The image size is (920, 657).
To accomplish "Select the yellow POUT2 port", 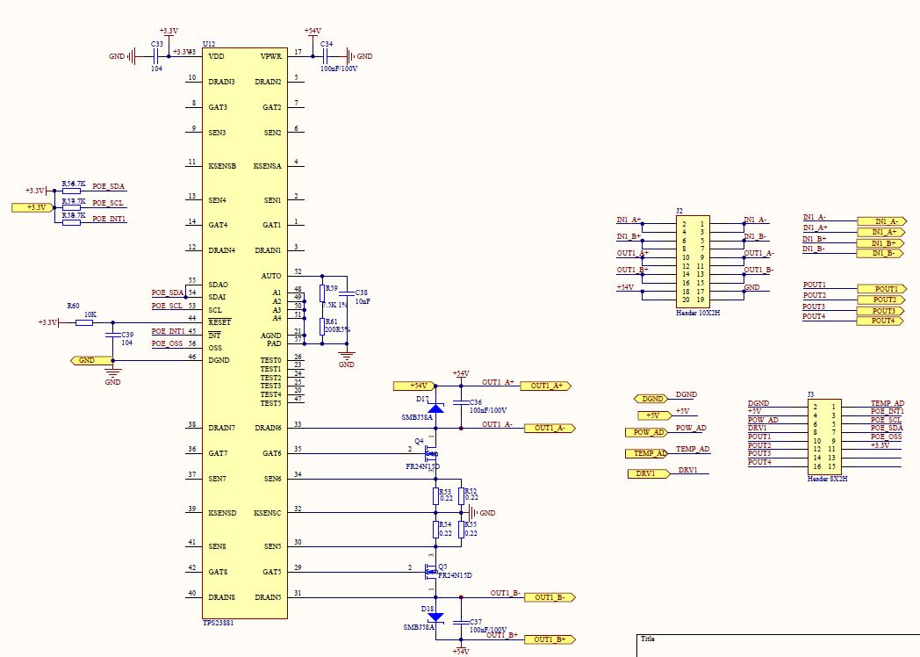I will 880,300.
